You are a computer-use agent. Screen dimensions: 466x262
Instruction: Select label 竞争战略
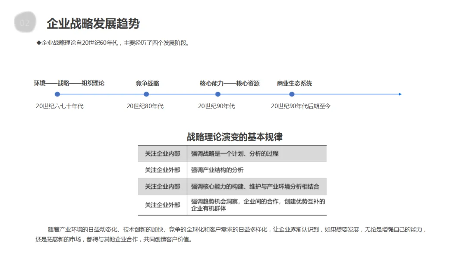tap(148, 83)
